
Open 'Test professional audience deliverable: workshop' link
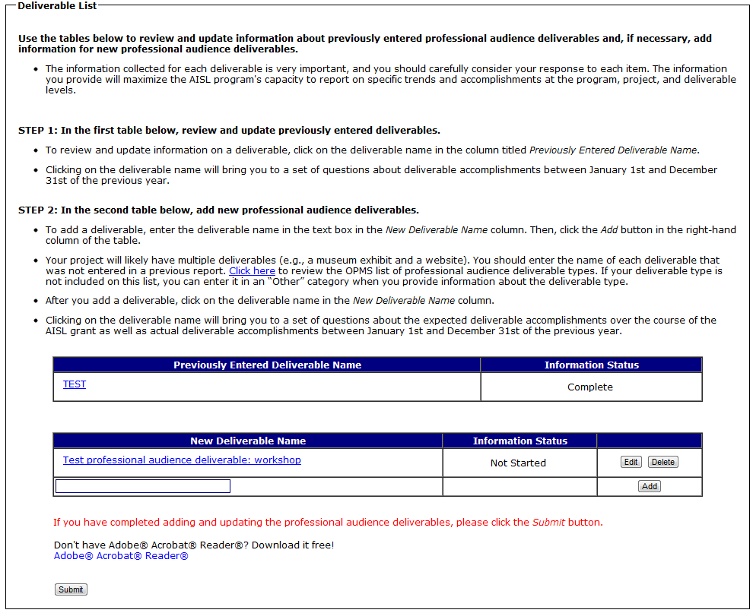coord(182,460)
